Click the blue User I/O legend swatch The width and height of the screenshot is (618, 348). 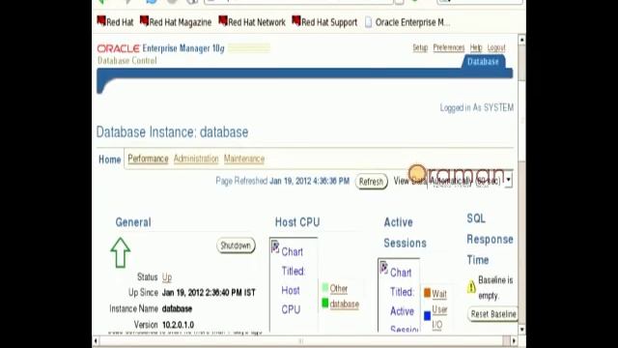pos(427,316)
